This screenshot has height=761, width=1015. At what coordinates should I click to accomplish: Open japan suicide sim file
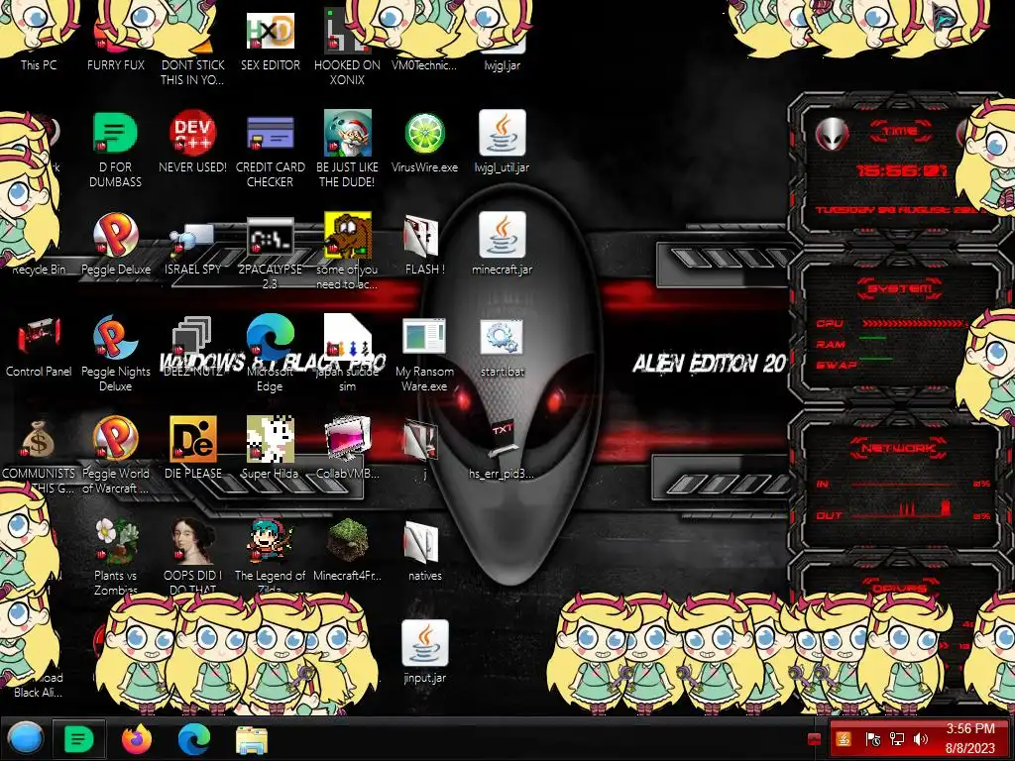(x=347, y=337)
